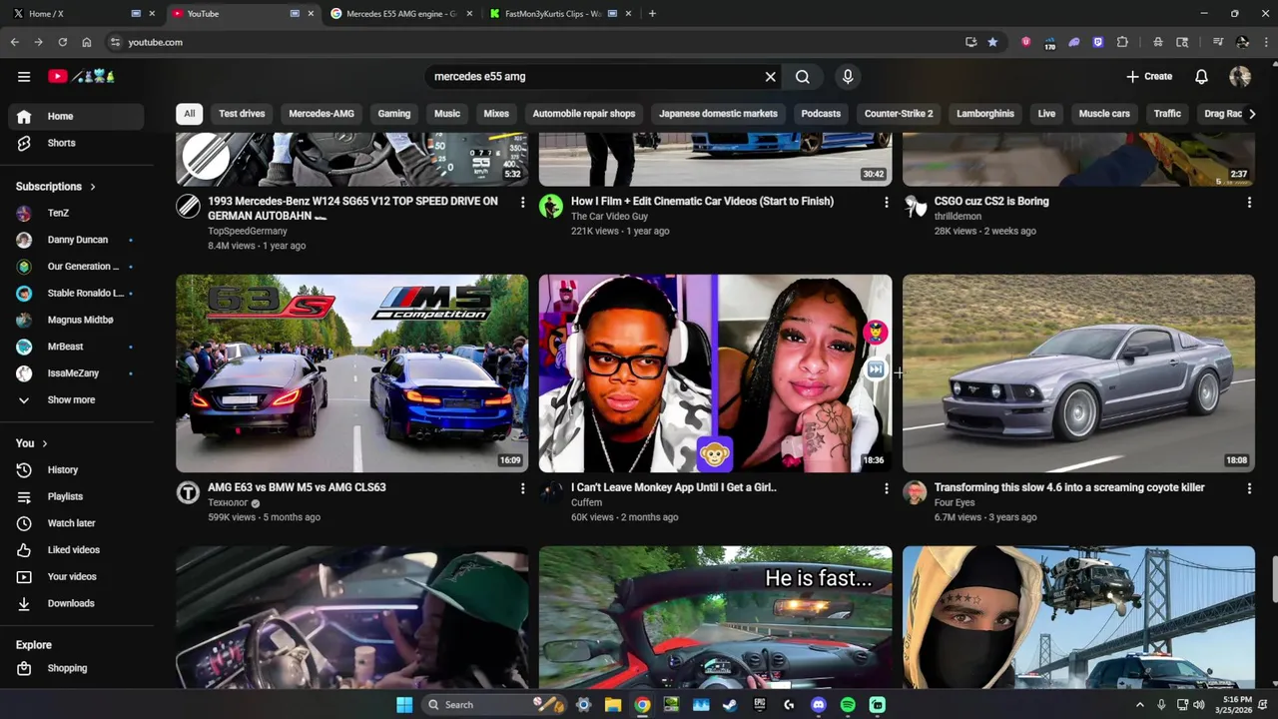This screenshot has height=719, width=1278.
Task: Select Muscle cars filter chip
Action: pyautogui.click(x=1104, y=114)
